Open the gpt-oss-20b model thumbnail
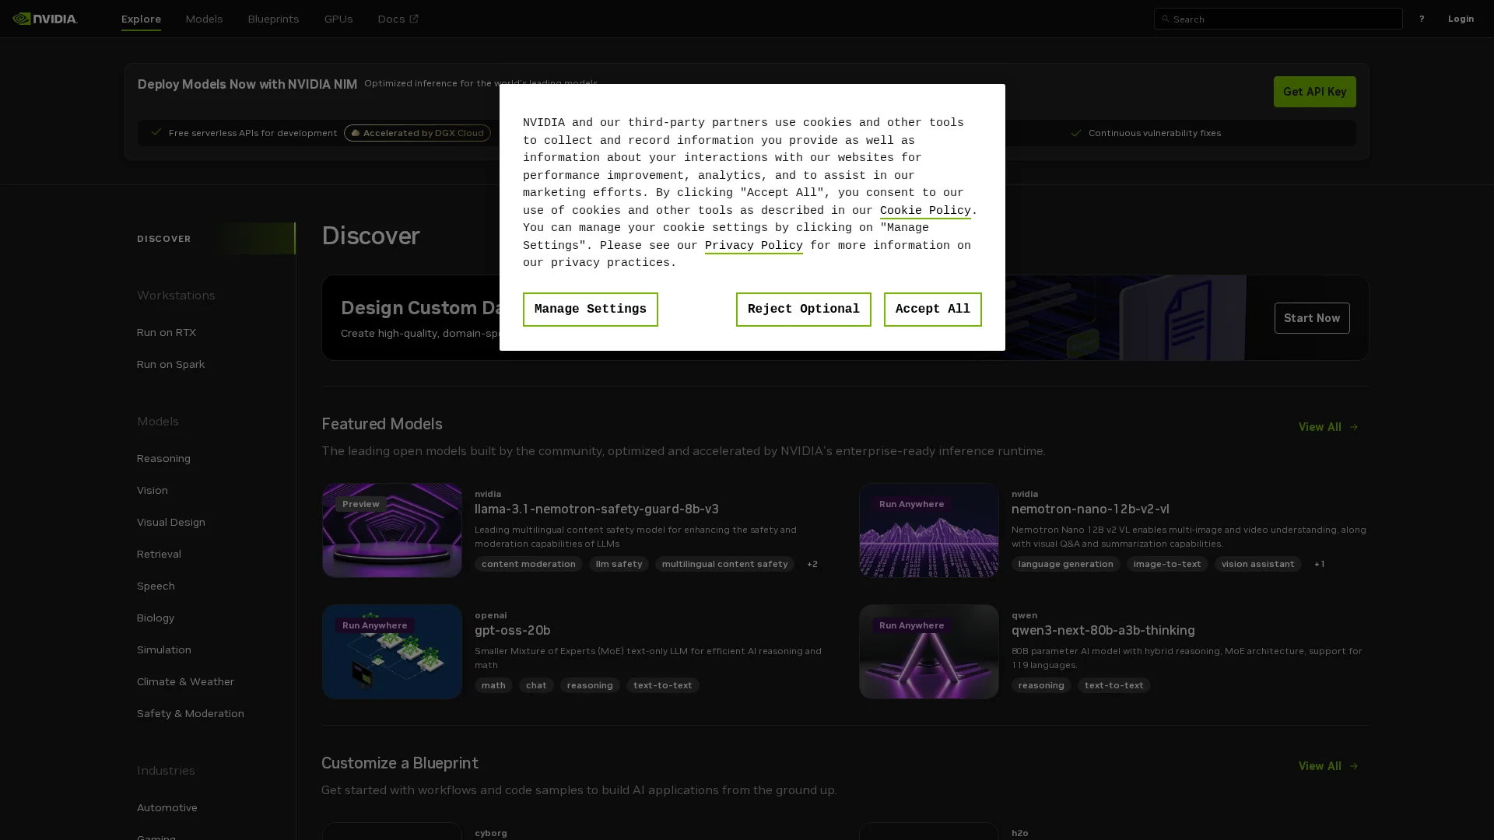 391,652
